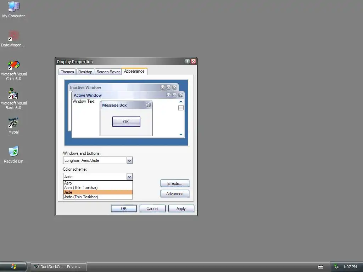Choose Aero (Thin Taskbar) color scheme
The width and height of the screenshot is (363, 272).
[x=98, y=188]
